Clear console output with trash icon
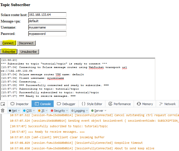Viewport: 179px width, 151px height. click(x=3, y=111)
